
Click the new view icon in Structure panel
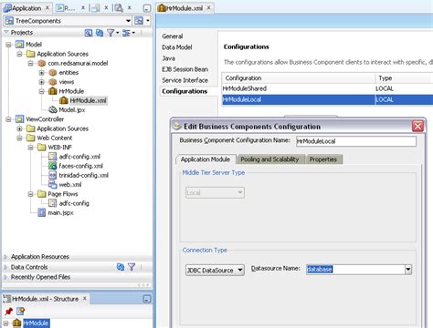click(20, 311)
